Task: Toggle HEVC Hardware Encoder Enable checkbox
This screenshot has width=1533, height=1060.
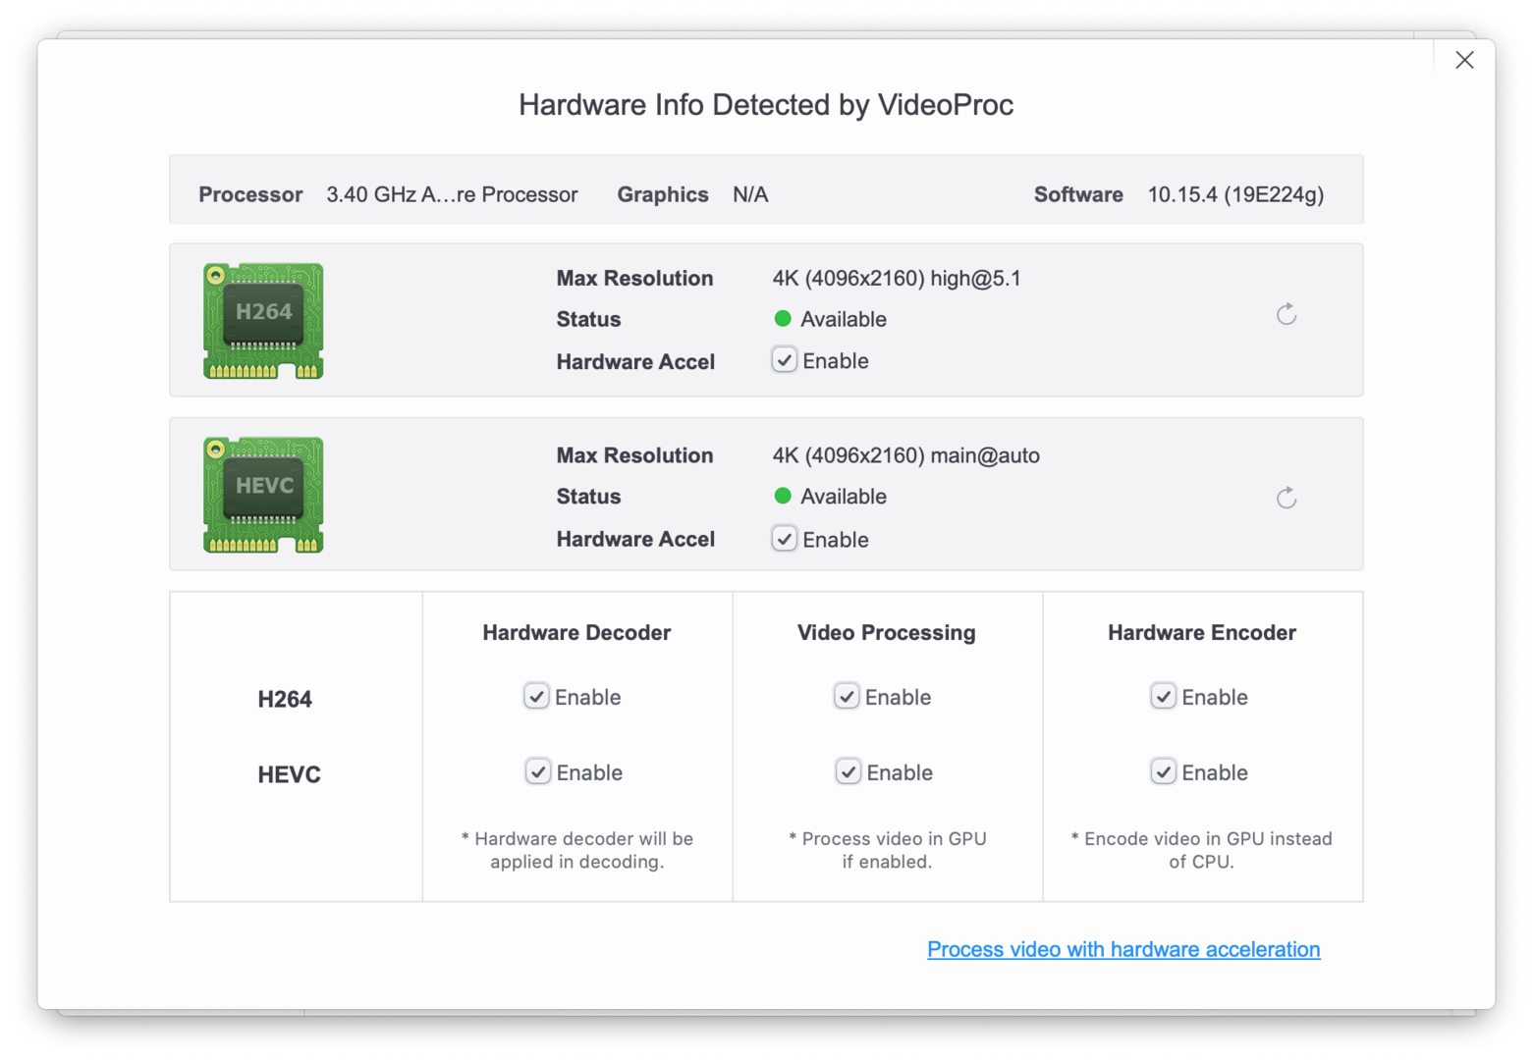Action: [x=1163, y=771]
